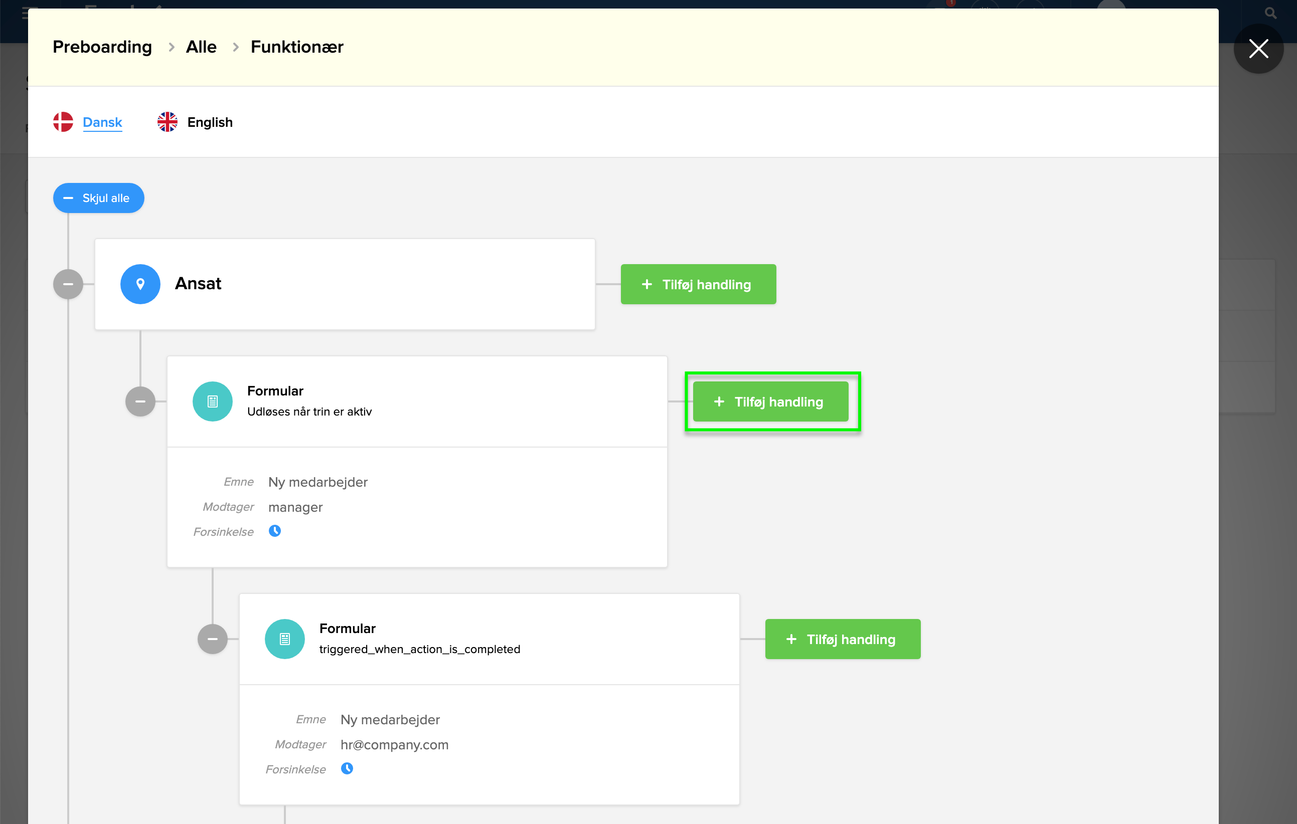Click the teal form icon on first Formular
Image resolution: width=1297 pixels, height=824 pixels.
pyautogui.click(x=212, y=401)
